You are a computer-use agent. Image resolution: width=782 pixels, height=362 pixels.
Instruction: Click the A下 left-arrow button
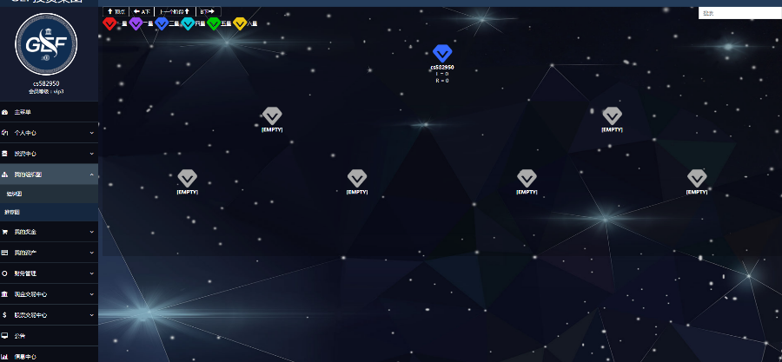coord(142,11)
